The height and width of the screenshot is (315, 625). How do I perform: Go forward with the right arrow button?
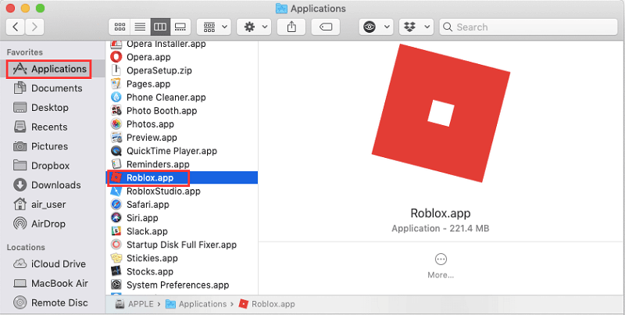click(34, 27)
